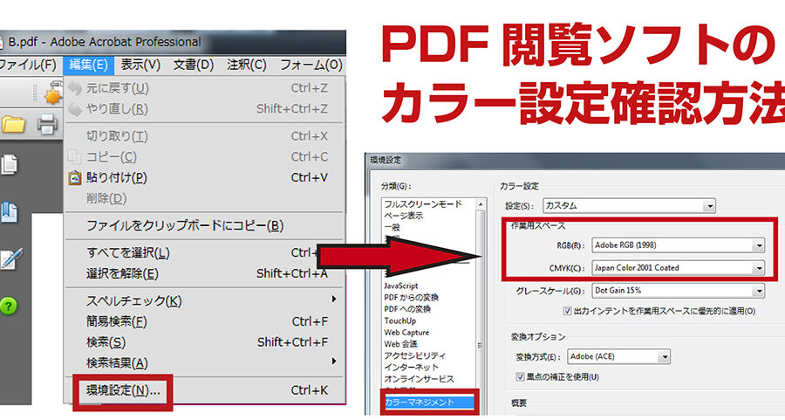
Task: Select TouchUp in category list
Action: [x=400, y=320]
